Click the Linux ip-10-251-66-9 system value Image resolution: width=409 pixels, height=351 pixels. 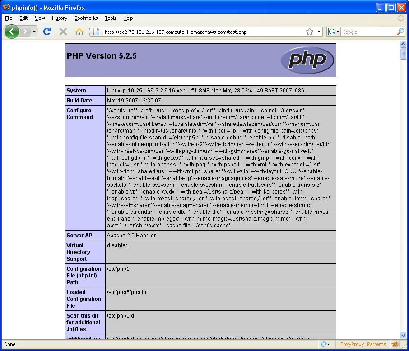pyautogui.click(x=205, y=91)
